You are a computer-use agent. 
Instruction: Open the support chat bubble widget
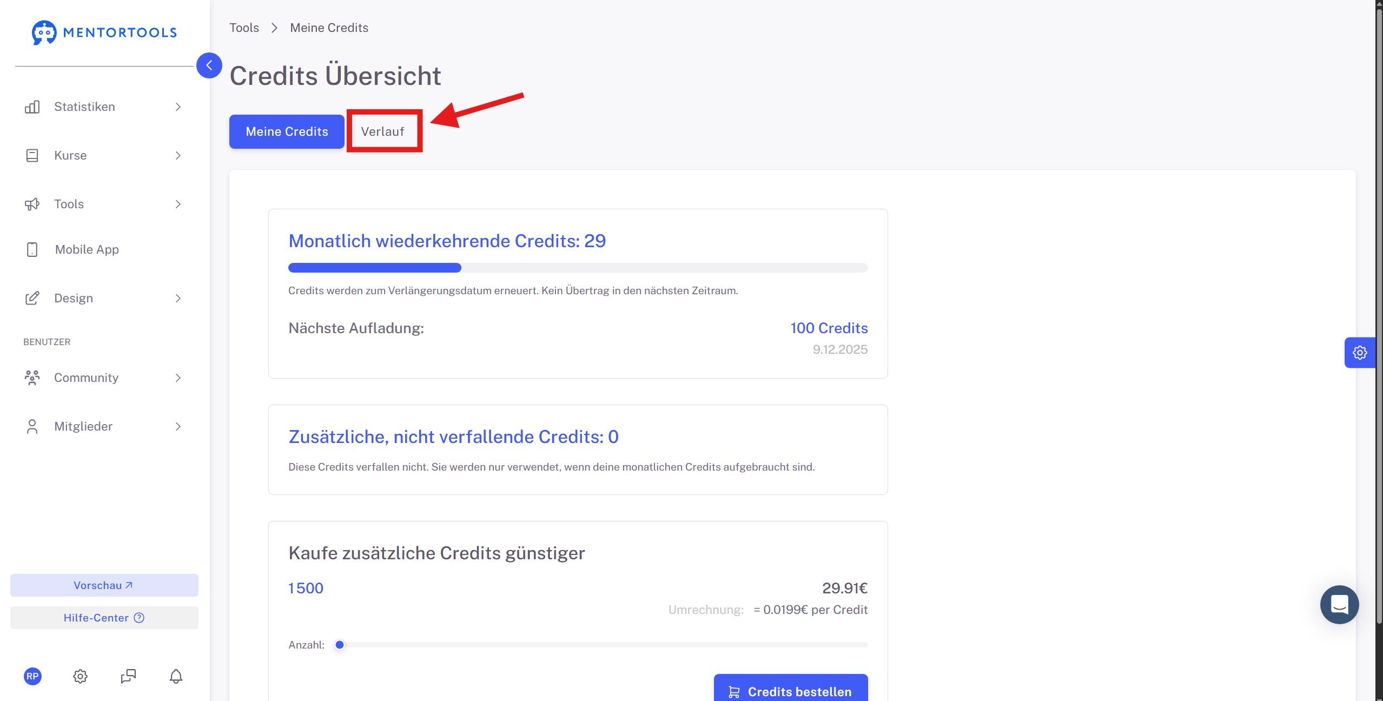tap(1339, 604)
